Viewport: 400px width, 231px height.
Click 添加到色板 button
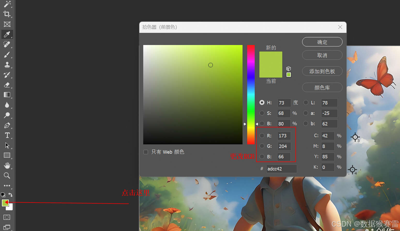322,71
